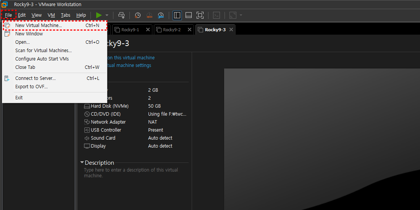Toggle the thumbnail bar view icon
The width and height of the screenshot is (420, 210).
(189, 15)
